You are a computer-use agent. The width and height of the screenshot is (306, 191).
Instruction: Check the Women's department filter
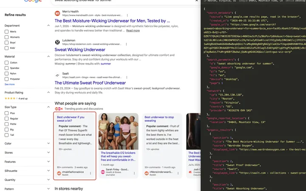(x=6, y=37)
